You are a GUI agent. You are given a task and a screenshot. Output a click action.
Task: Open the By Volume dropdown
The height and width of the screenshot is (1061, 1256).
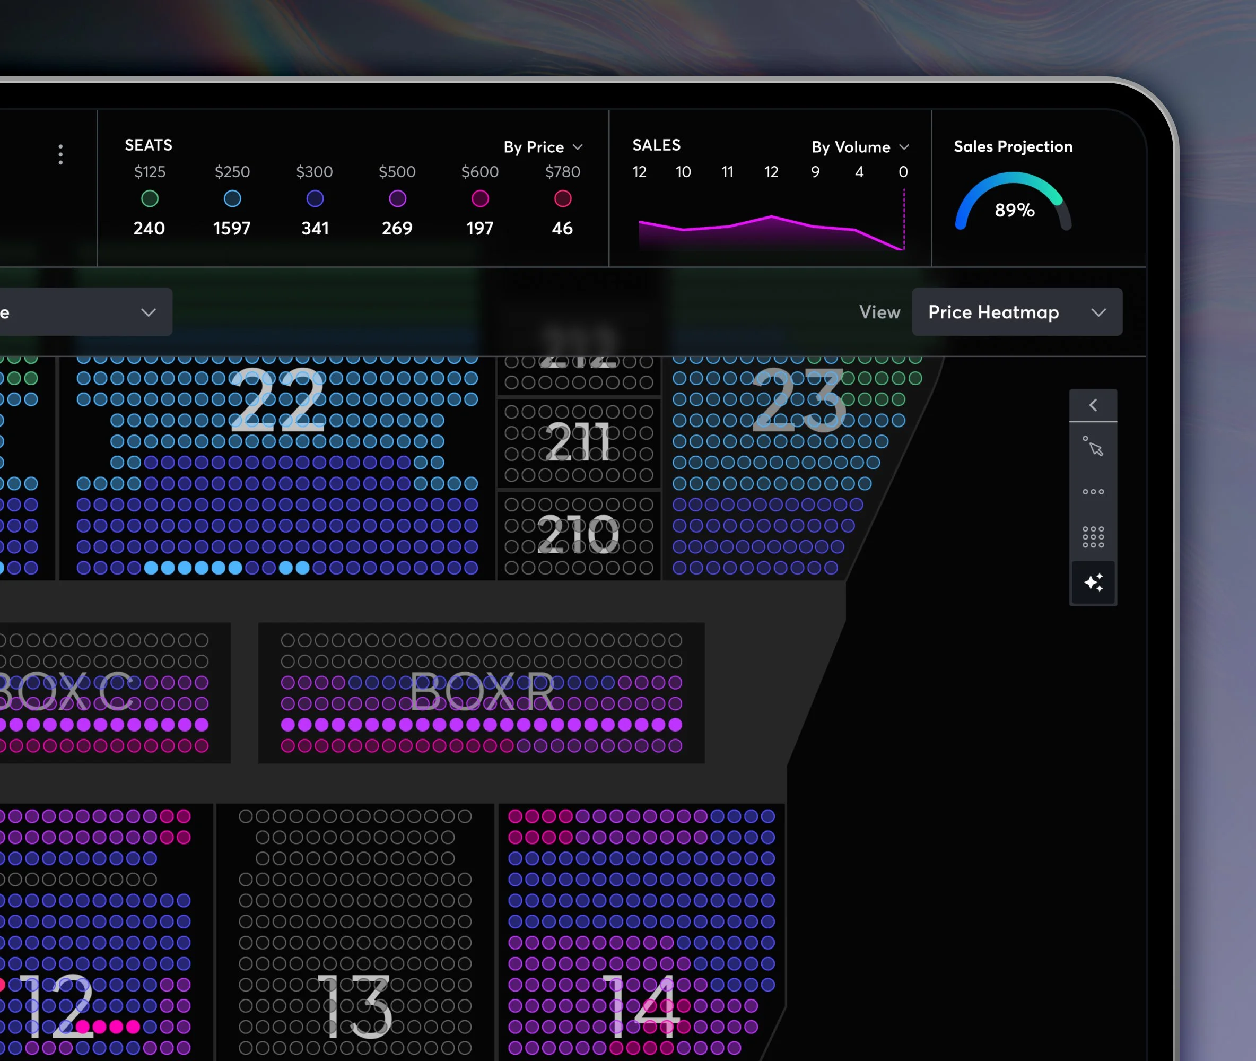859,147
